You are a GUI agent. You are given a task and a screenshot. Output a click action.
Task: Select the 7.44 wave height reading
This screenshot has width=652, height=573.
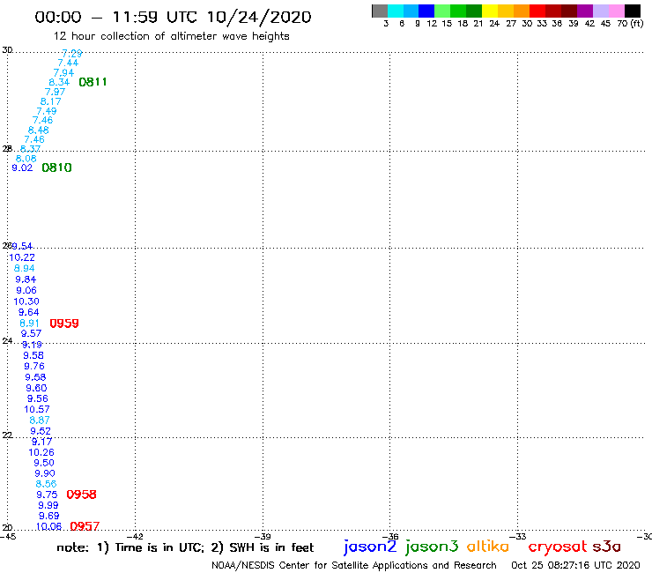pyautogui.click(x=68, y=63)
